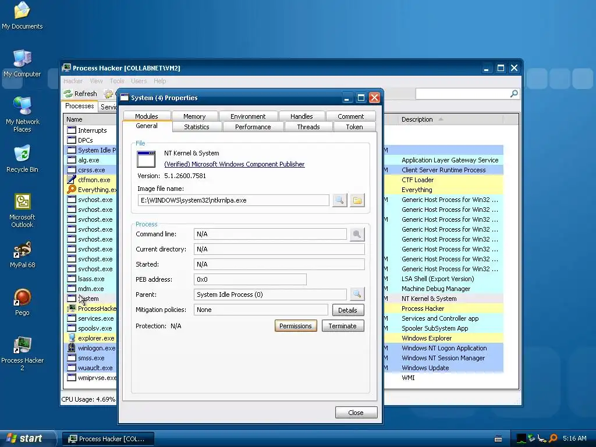Open the Users menu
The width and height of the screenshot is (596, 447).
point(139,81)
